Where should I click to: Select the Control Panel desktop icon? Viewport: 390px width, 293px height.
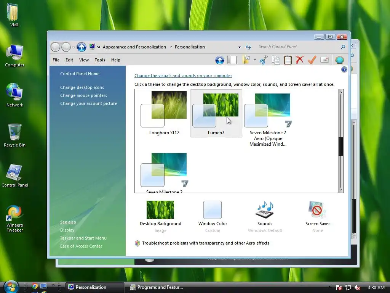click(x=15, y=175)
